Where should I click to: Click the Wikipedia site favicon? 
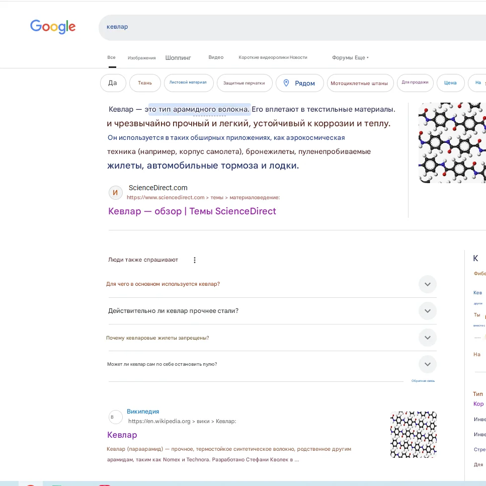pos(115,417)
